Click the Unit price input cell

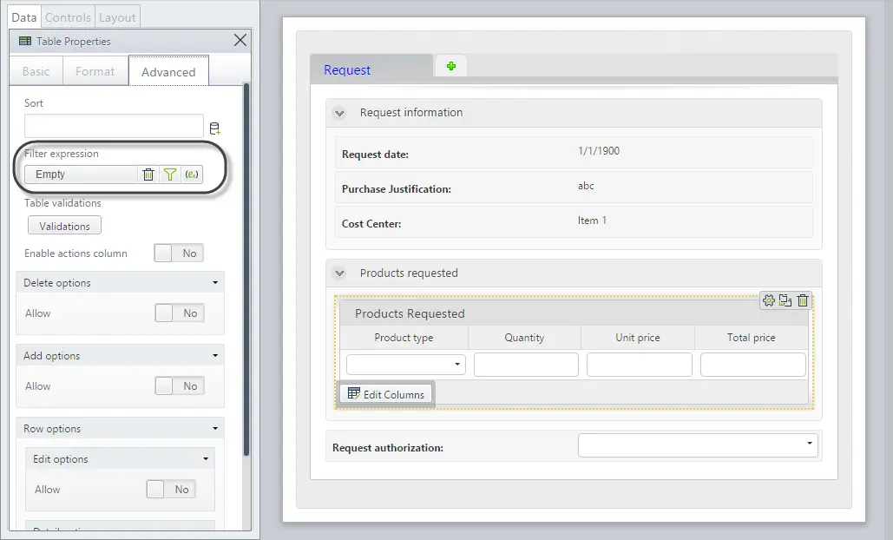click(x=639, y=365)
